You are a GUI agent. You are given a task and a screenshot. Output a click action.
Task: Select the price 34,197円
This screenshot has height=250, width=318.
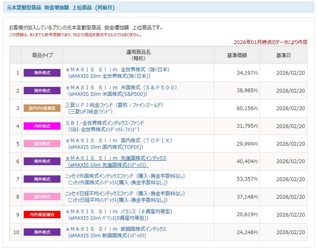click(x=247, y=73)
